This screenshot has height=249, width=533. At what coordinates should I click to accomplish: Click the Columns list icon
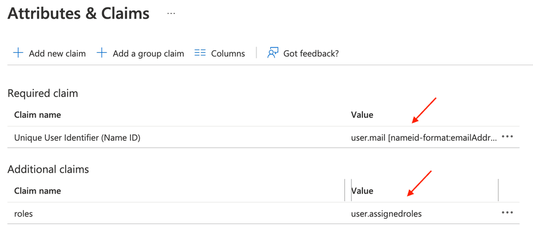coord(200,53)
